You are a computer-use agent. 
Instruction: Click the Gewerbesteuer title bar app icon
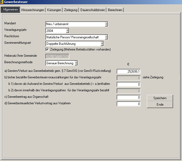coord(2,2)
